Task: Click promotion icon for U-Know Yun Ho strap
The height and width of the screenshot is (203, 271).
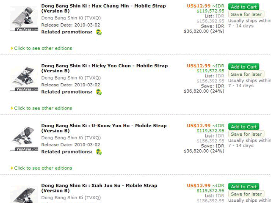Action: click(99, 152)
